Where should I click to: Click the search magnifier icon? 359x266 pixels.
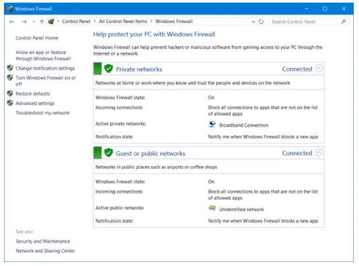pyautogui.click(x=344, y=22)
